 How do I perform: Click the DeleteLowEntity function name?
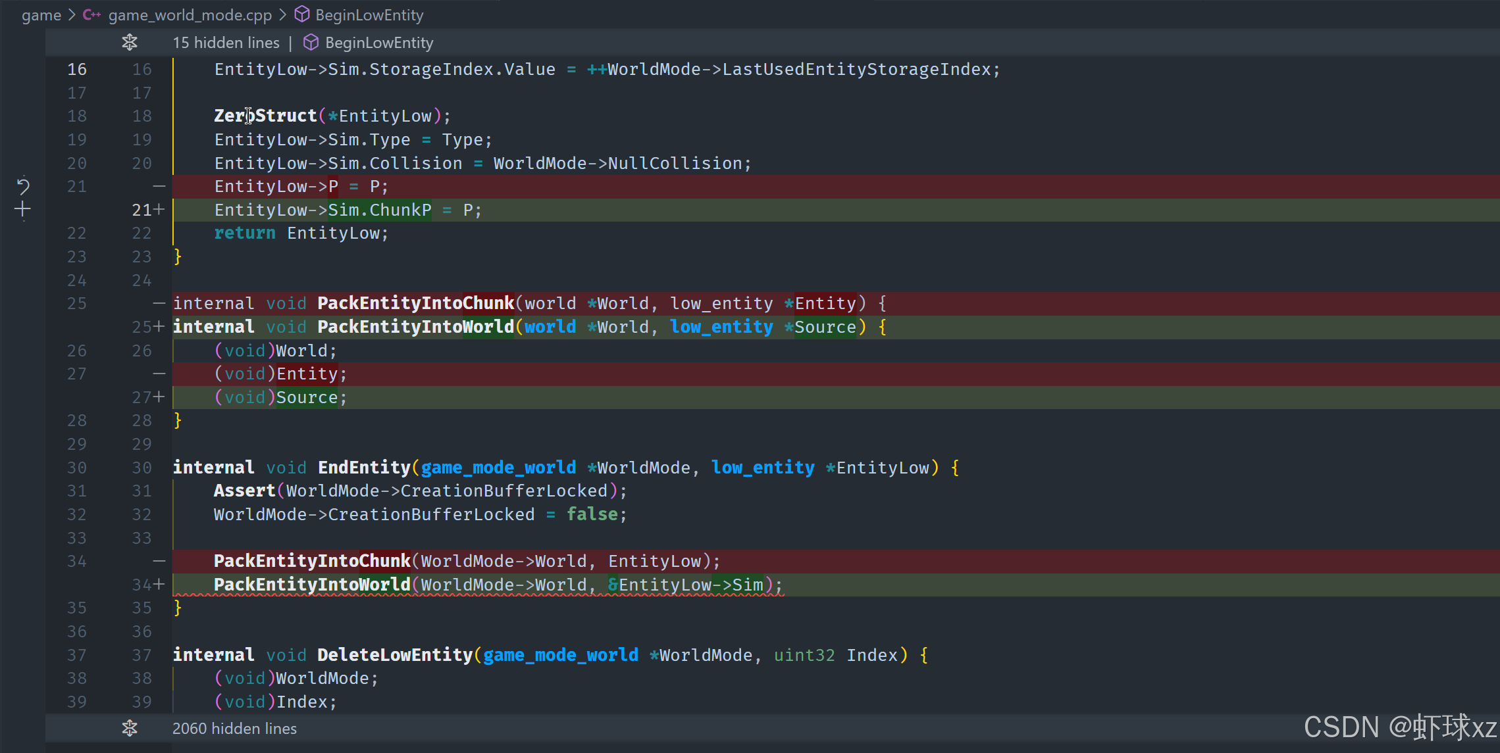(x=394, y=655)
